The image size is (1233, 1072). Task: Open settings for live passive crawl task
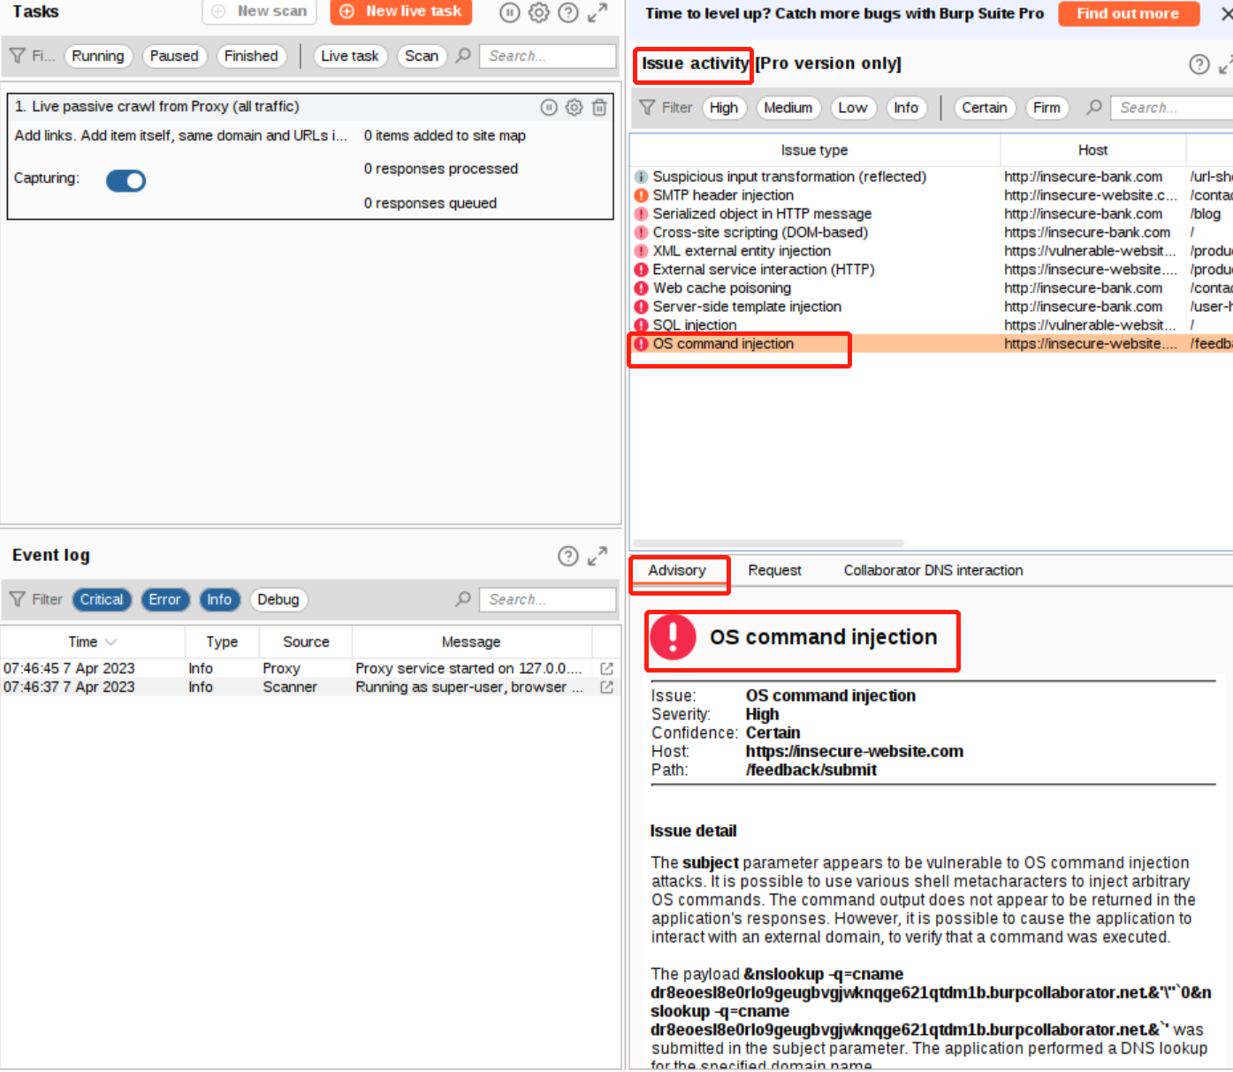pyautogui.click(x=575, y=107)
